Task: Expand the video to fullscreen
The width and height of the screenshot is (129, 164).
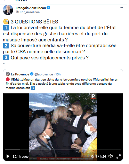Action: click(118, 156)
